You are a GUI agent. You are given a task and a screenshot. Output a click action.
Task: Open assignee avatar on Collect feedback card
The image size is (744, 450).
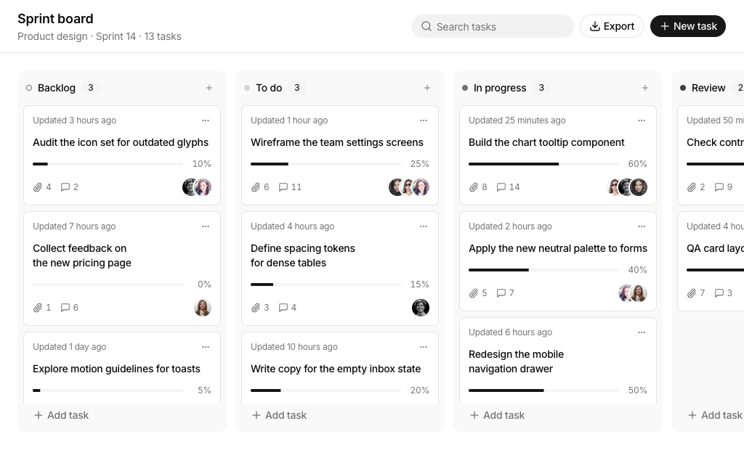[203, 308]
